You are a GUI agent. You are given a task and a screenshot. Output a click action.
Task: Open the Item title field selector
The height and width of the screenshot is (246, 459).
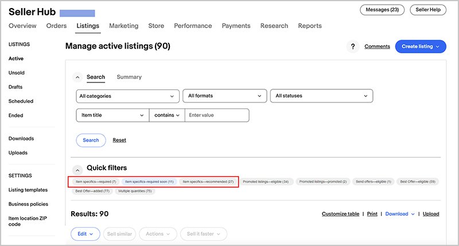pos(112,115)
